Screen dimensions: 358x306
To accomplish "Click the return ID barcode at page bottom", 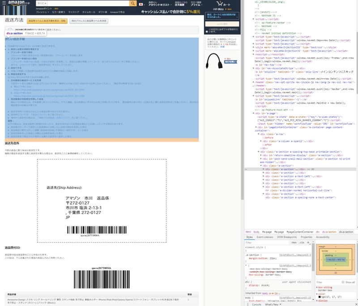I will (x=102, y=279).
